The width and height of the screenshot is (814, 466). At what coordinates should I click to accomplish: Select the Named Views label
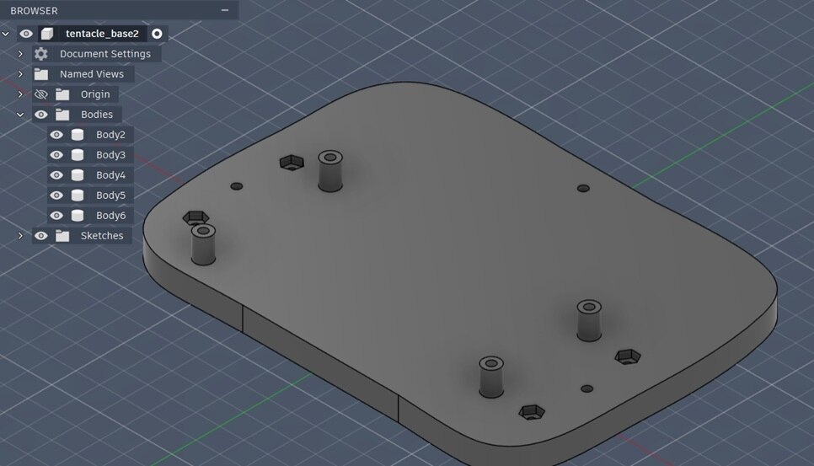pyautogui.click(x=92, y=74)
